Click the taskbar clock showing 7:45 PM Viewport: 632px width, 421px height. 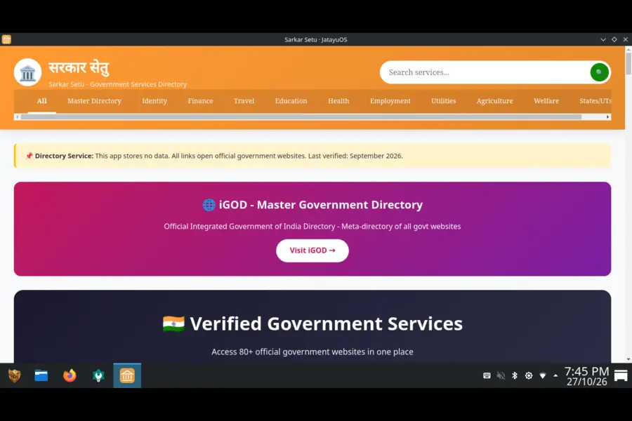(586, 376)
